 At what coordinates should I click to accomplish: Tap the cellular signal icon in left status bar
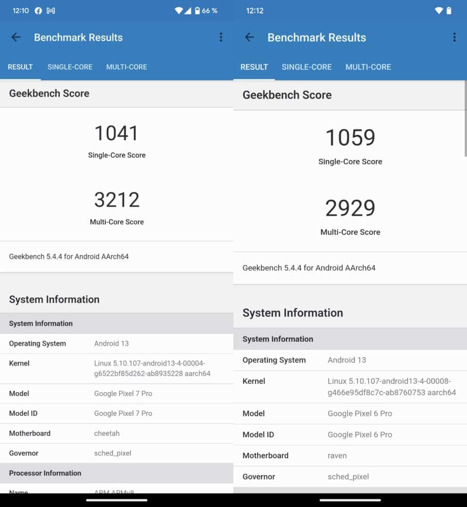187,11
